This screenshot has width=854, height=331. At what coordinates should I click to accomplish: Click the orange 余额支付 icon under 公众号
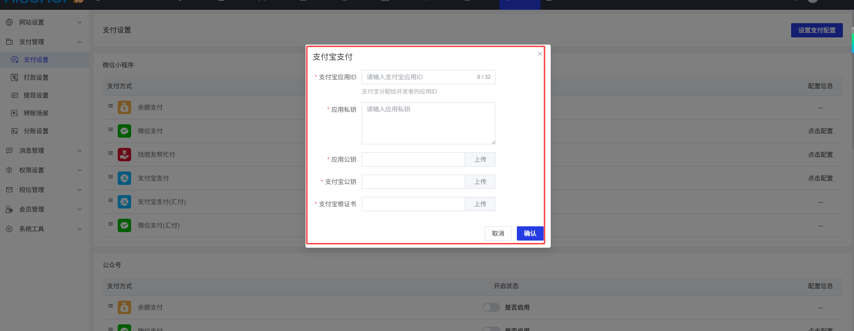tap(124, 307)
